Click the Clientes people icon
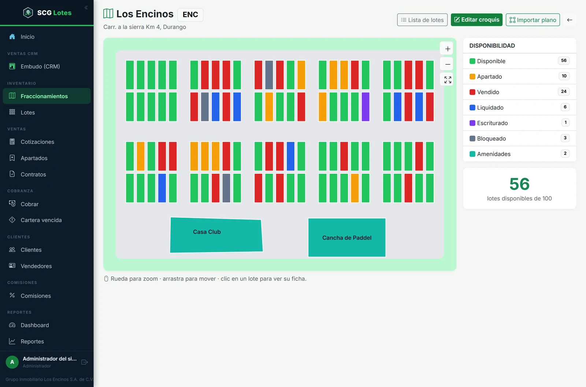Image resolution: width=586 pixels, height=387 pixels. (12, 250)
